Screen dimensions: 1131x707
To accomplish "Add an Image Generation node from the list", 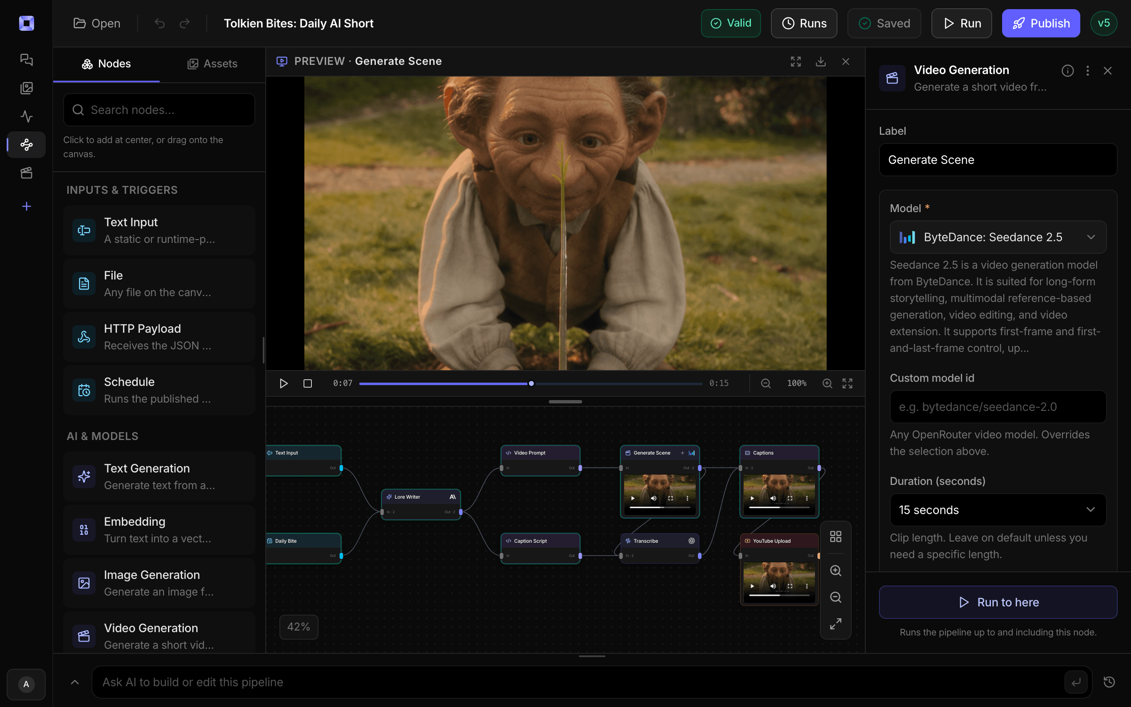I will pos(159,583).
